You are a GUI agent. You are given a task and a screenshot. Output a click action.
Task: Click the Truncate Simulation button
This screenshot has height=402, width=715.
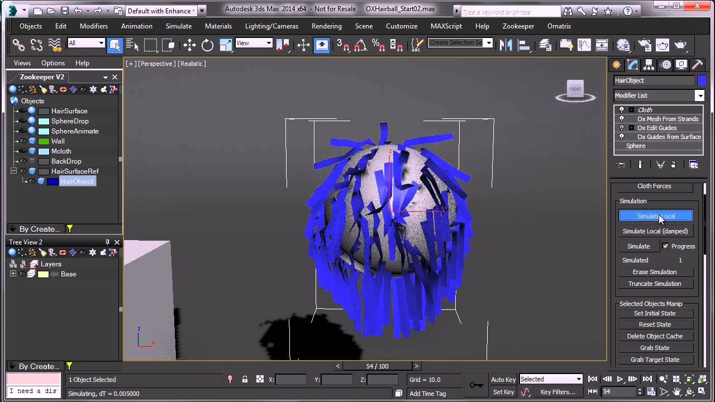(x=655, y=284)
